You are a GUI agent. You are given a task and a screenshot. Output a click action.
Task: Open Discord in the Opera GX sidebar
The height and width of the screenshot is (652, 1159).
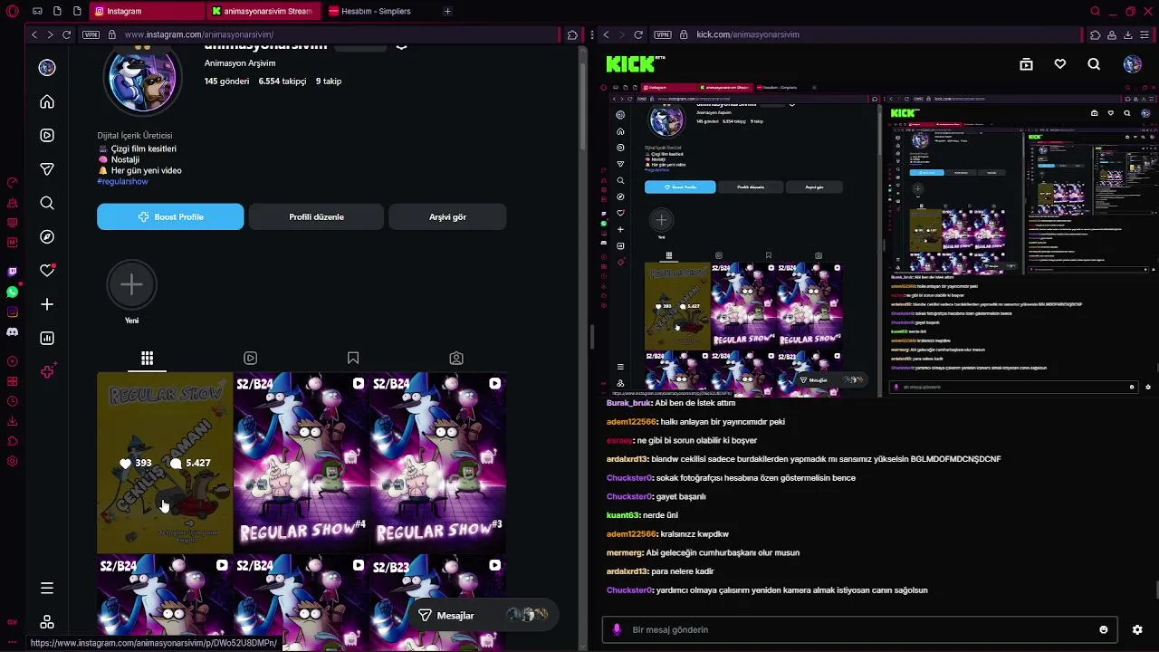[x=12, y=332]
